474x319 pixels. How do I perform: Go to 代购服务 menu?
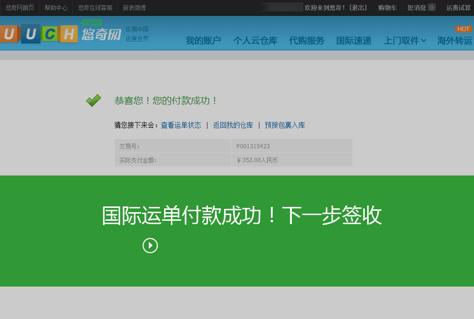(307, 41)
